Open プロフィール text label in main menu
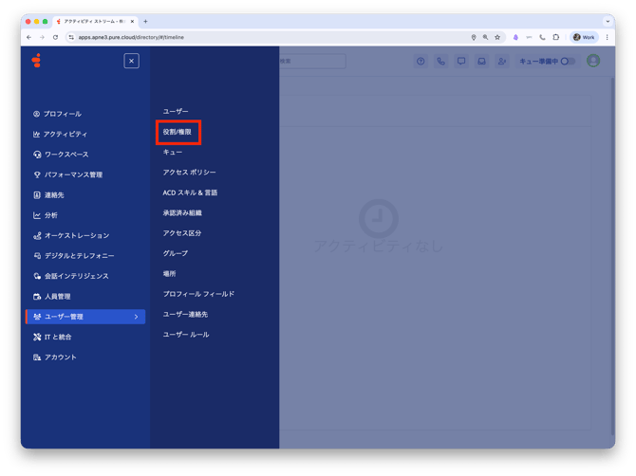This screenshot has height=476, width=636. coord(63,114)
